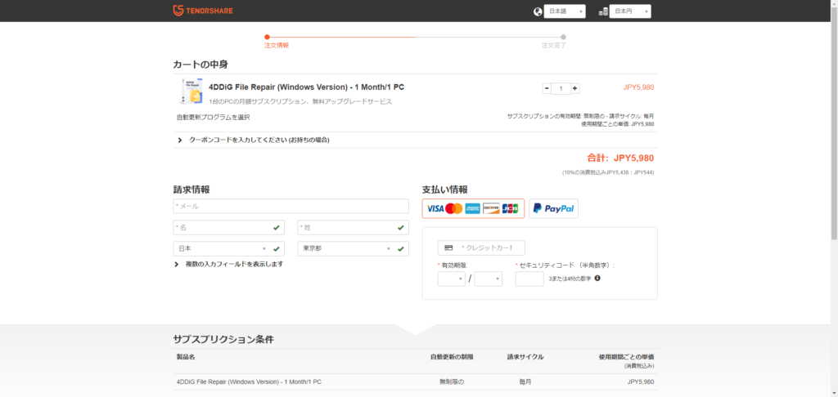Click the Tenorshare logo in header
Screen dimensions: 838x397
[x=208, y=11]
